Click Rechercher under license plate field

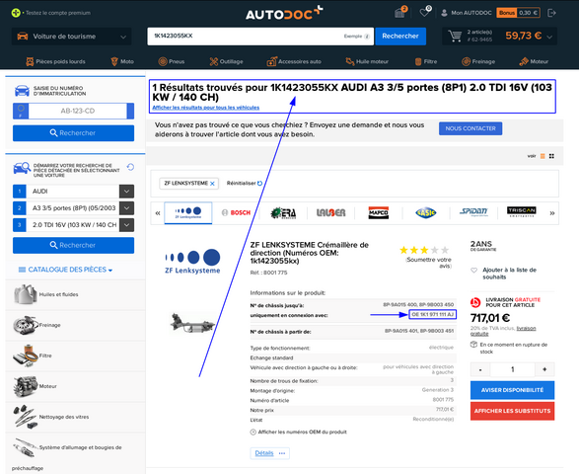(73, 133)
